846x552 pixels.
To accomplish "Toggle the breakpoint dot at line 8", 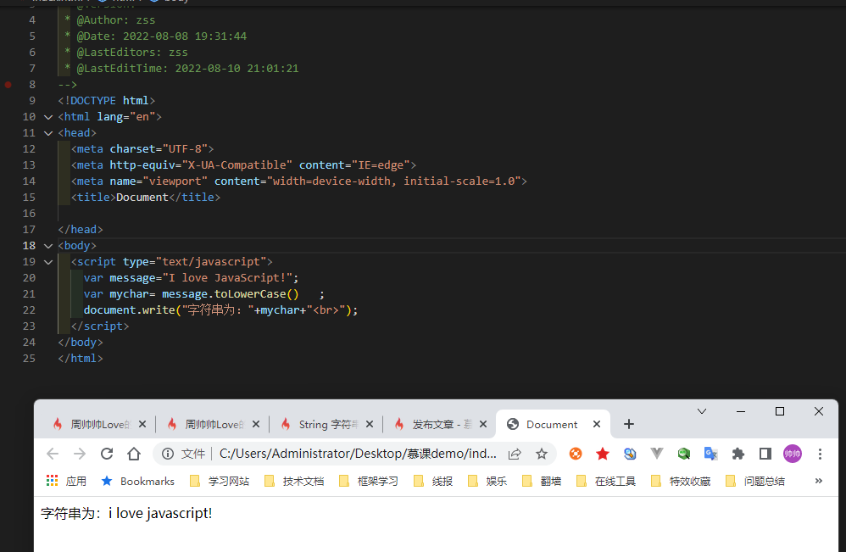I will click(8, 84).
